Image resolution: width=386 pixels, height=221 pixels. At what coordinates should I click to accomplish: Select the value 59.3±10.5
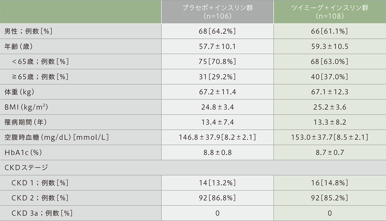coord(330,47)
